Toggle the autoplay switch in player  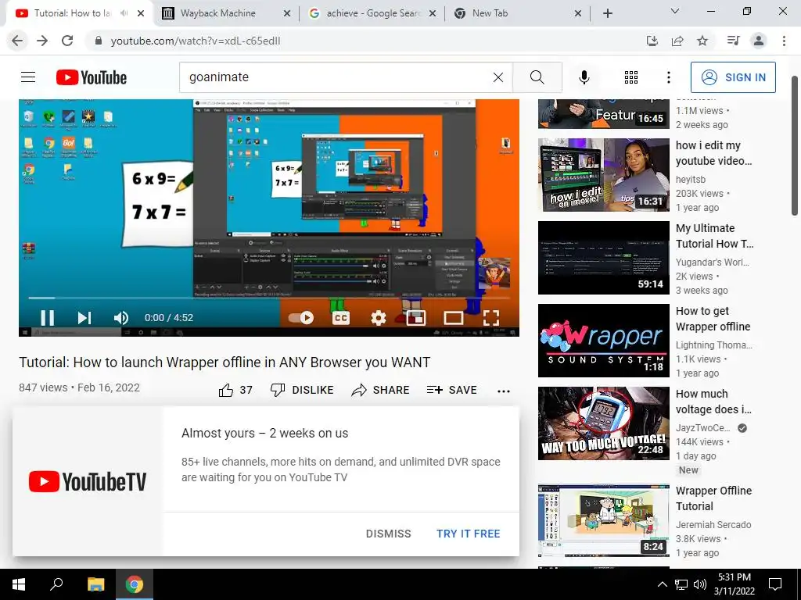[301, 318]
